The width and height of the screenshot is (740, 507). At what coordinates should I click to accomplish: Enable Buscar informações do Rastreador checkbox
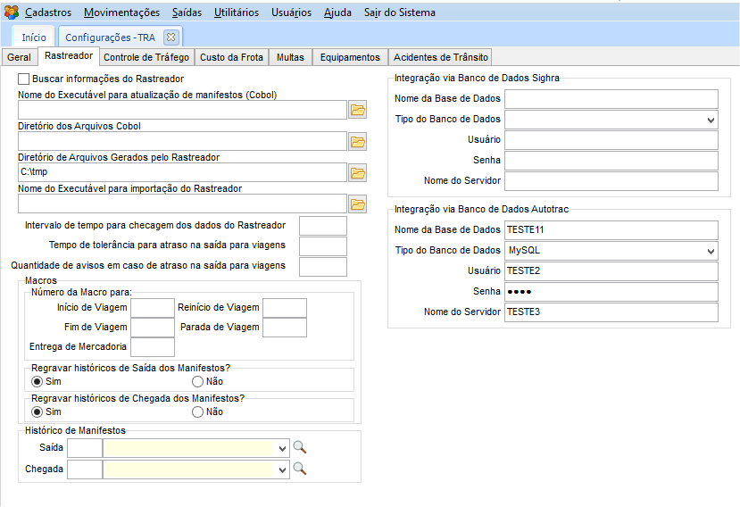[24, 79]
